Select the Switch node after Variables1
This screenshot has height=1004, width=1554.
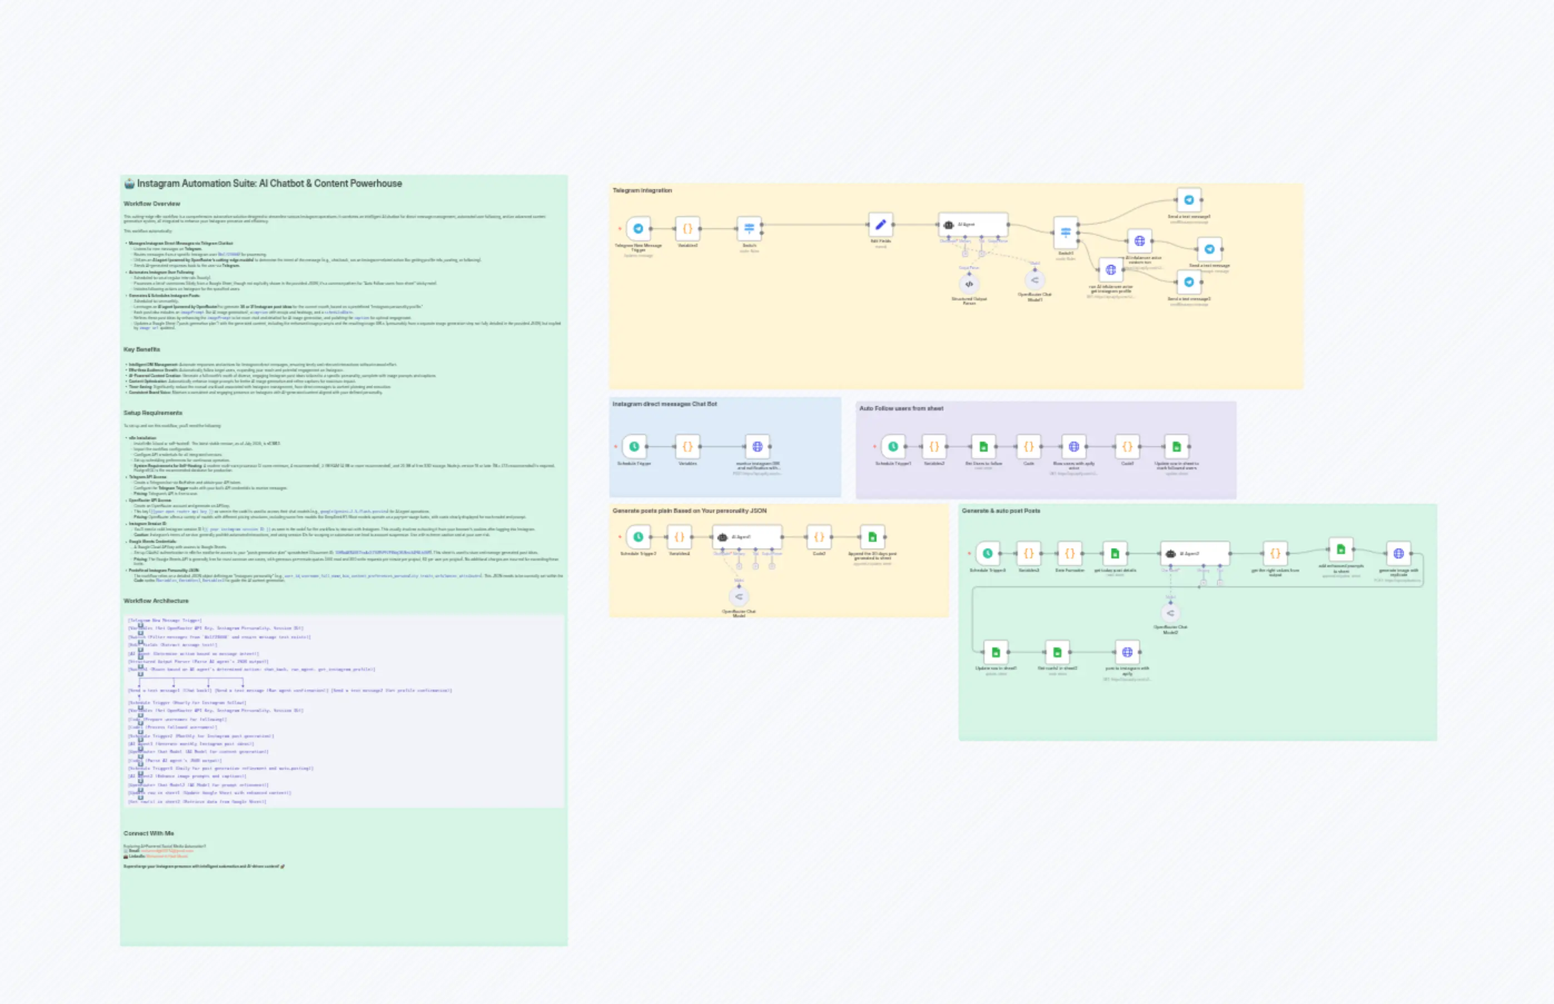[750, 227]
